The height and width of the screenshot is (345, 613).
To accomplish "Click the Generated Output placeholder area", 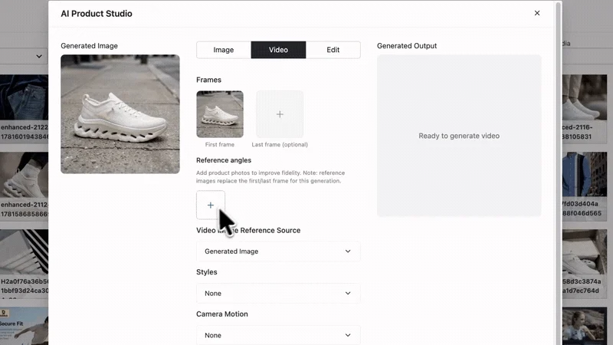I will click(x=459, y=136).
